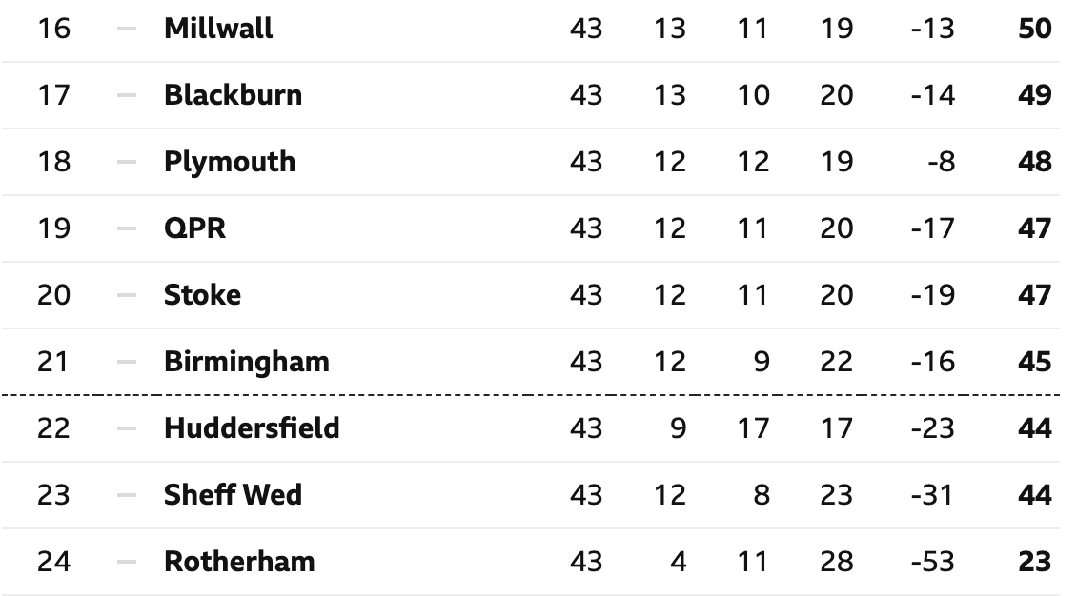The image size is (1077, 596).
Task: Open the Millwall team link
Action: (217, 29)
